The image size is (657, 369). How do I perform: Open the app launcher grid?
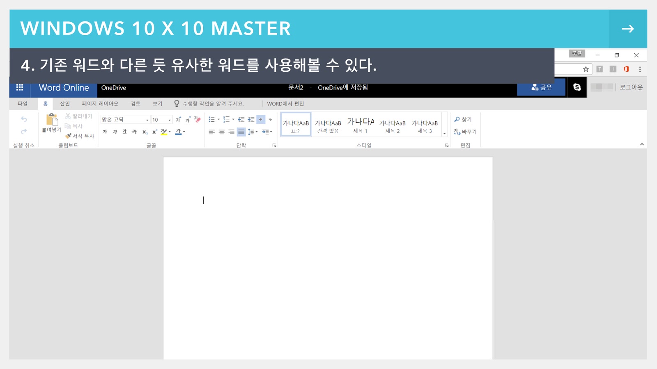[19, 87]
